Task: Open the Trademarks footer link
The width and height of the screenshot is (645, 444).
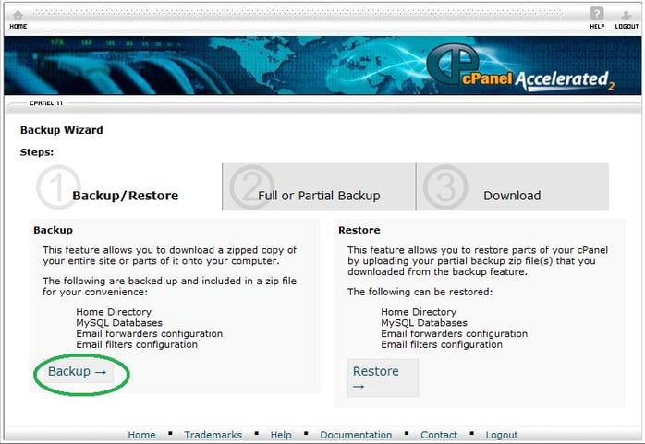Action: click(213, 435)
